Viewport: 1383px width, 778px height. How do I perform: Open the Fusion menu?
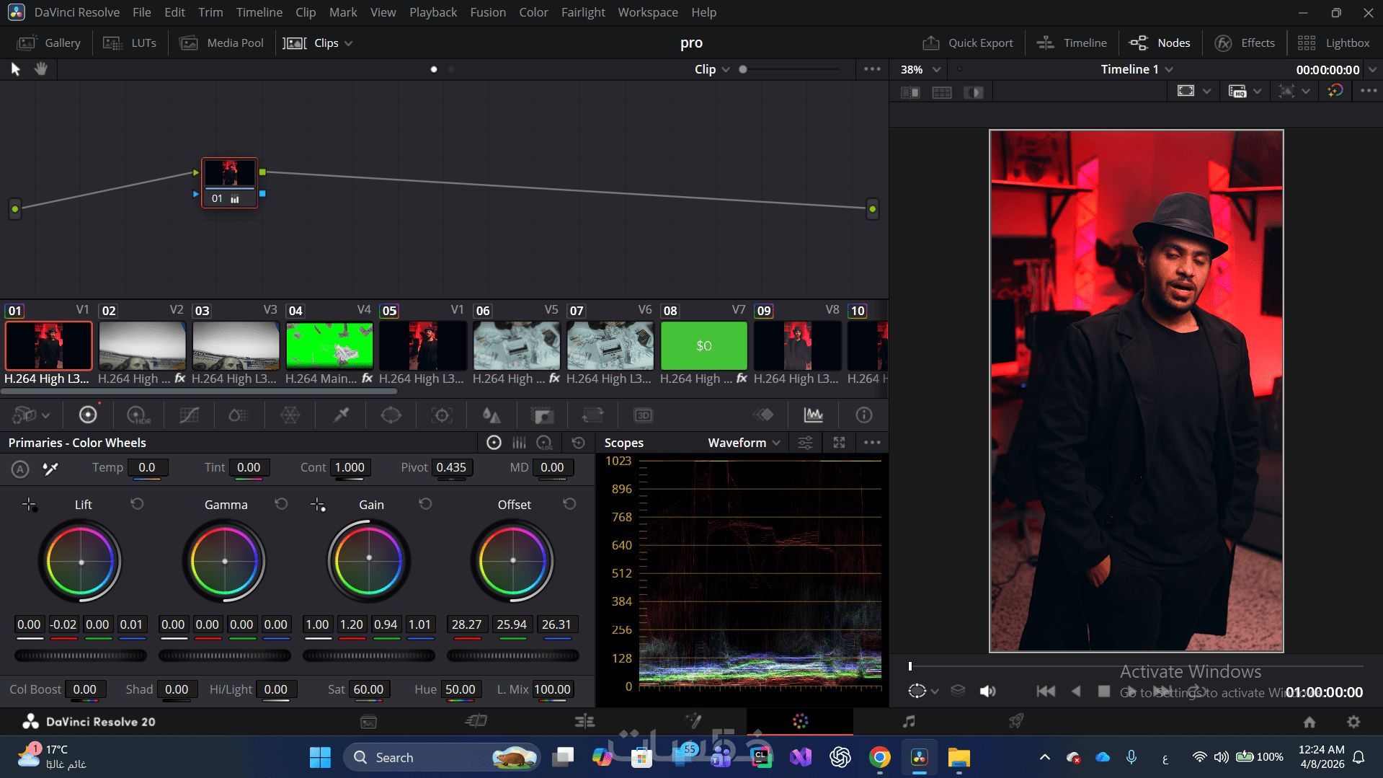[488, 12]
